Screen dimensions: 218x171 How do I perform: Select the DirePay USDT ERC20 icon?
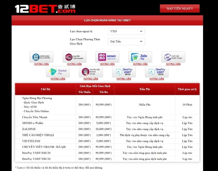[x=124, y=71]
